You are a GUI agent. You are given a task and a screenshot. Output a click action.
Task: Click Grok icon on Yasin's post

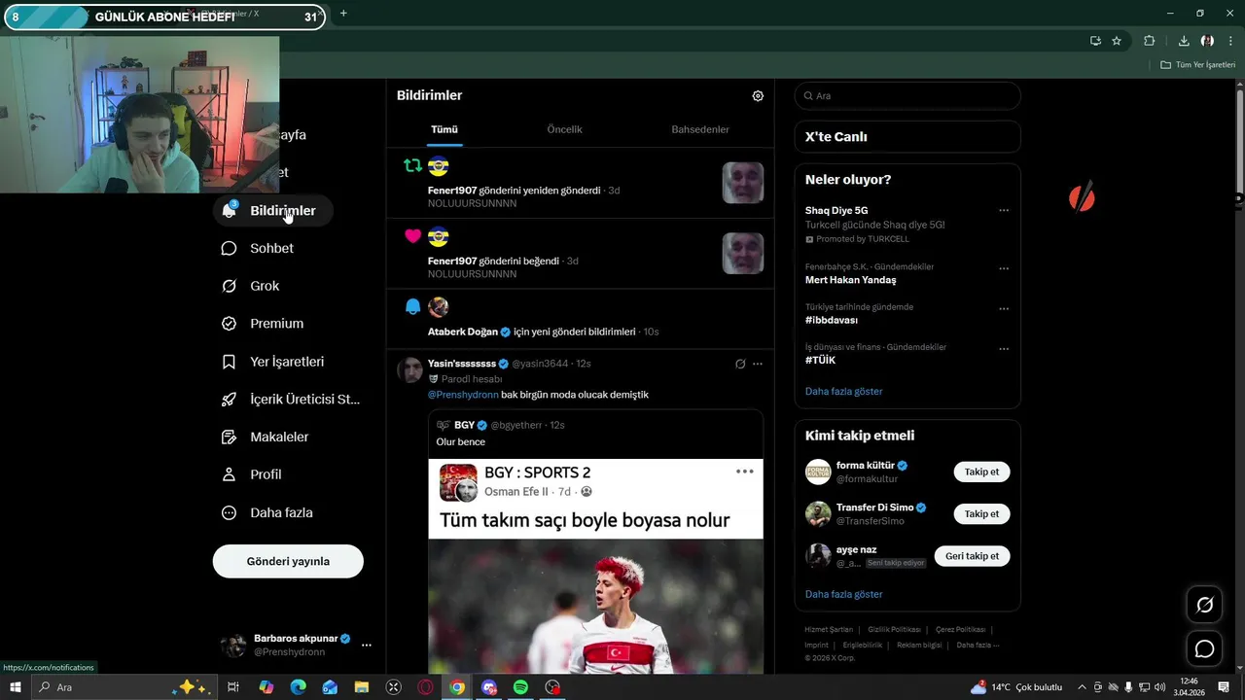pos(740,364)
